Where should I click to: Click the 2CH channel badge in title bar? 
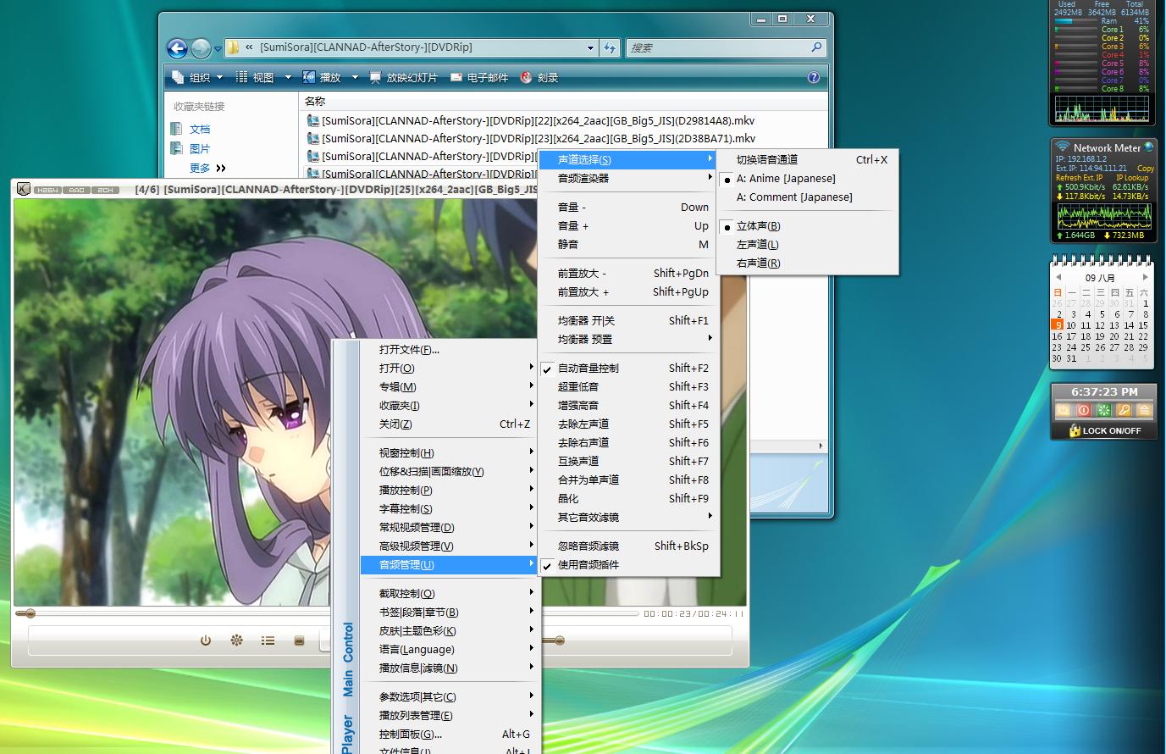[105, 190]
